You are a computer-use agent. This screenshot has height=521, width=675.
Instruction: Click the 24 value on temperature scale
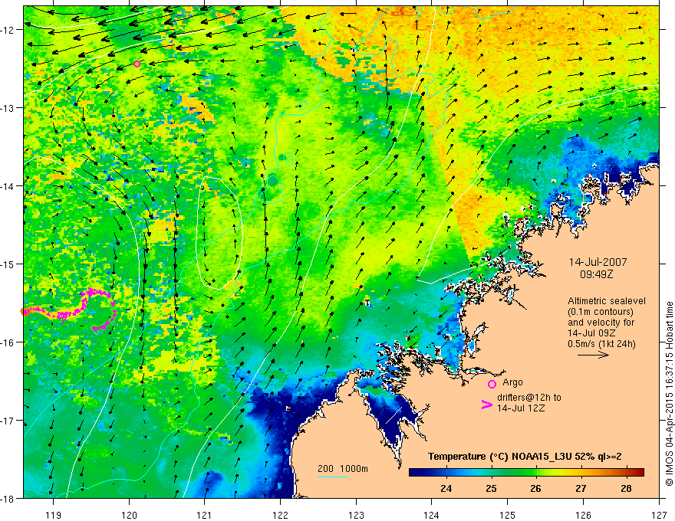click(x=446, y=488)
